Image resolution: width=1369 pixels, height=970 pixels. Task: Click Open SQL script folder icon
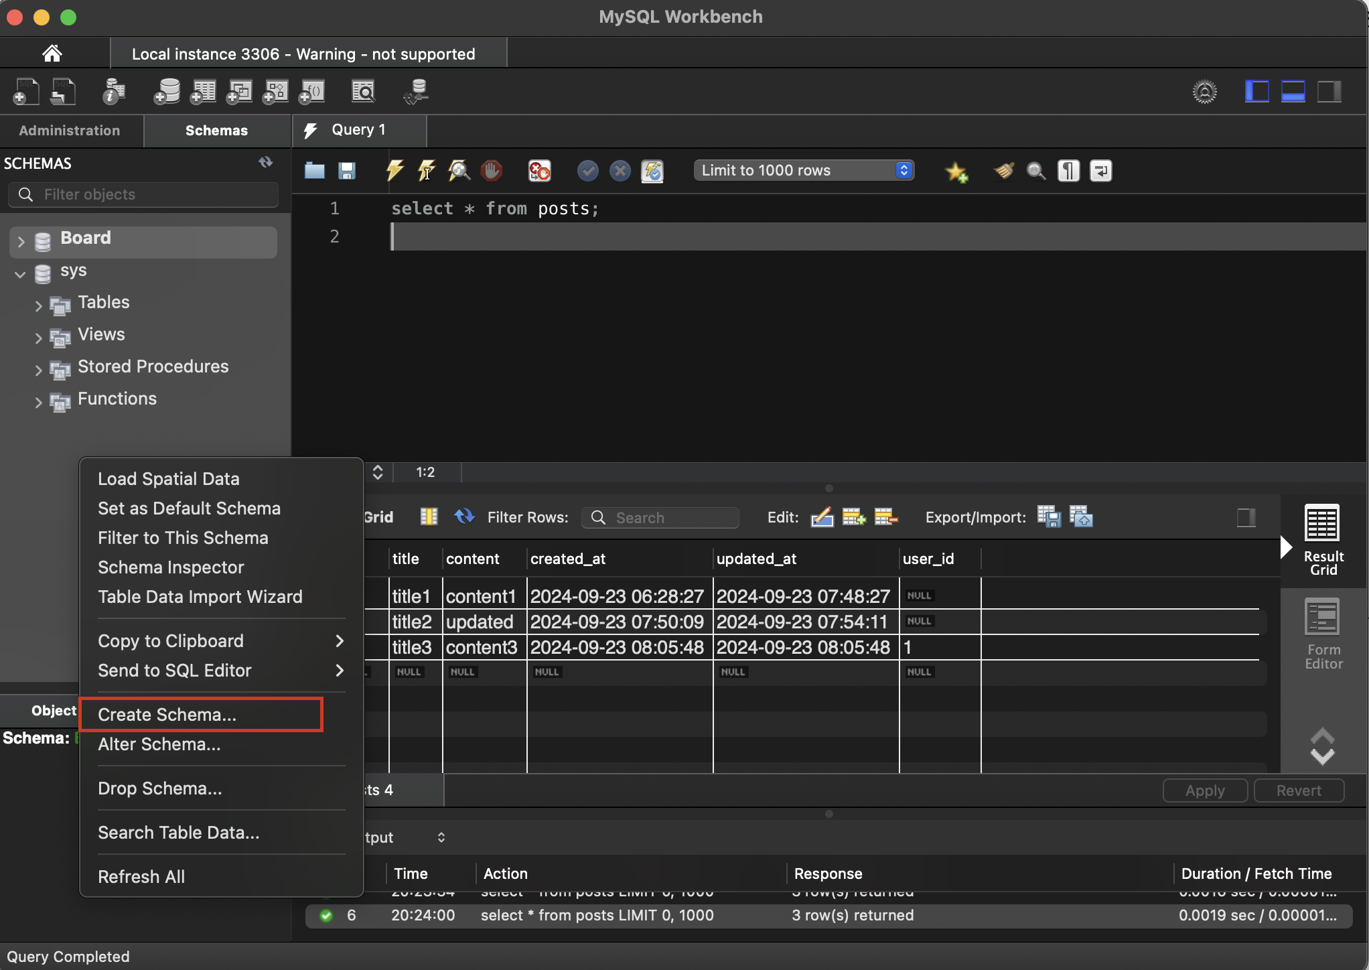pyautogui.click(x=314, y=171)
